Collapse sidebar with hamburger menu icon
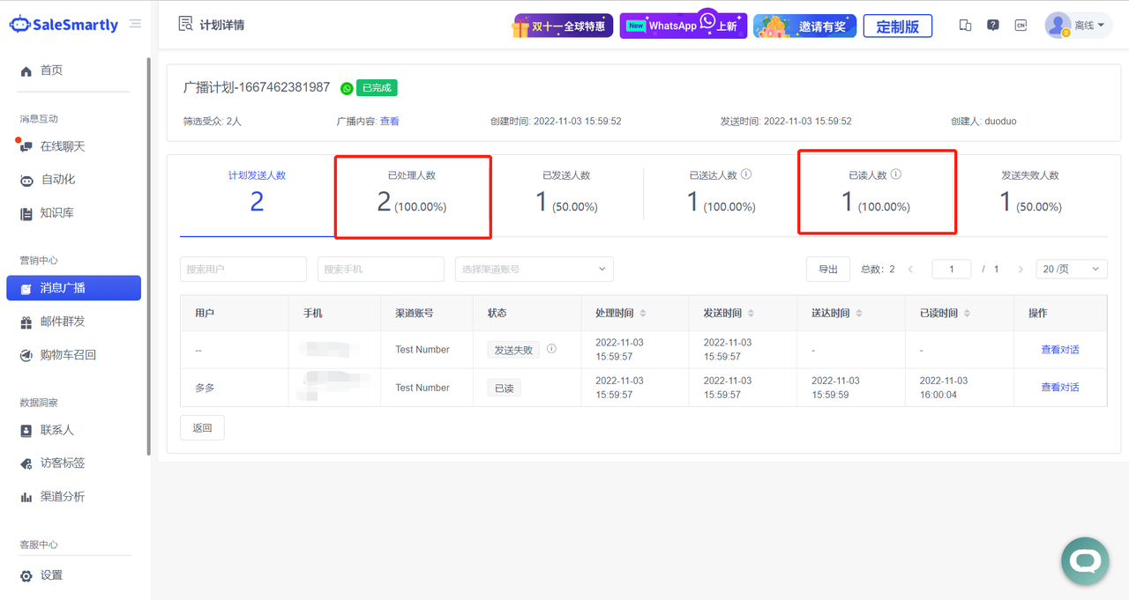The image size is (1129, 600). tap(135, 24)
